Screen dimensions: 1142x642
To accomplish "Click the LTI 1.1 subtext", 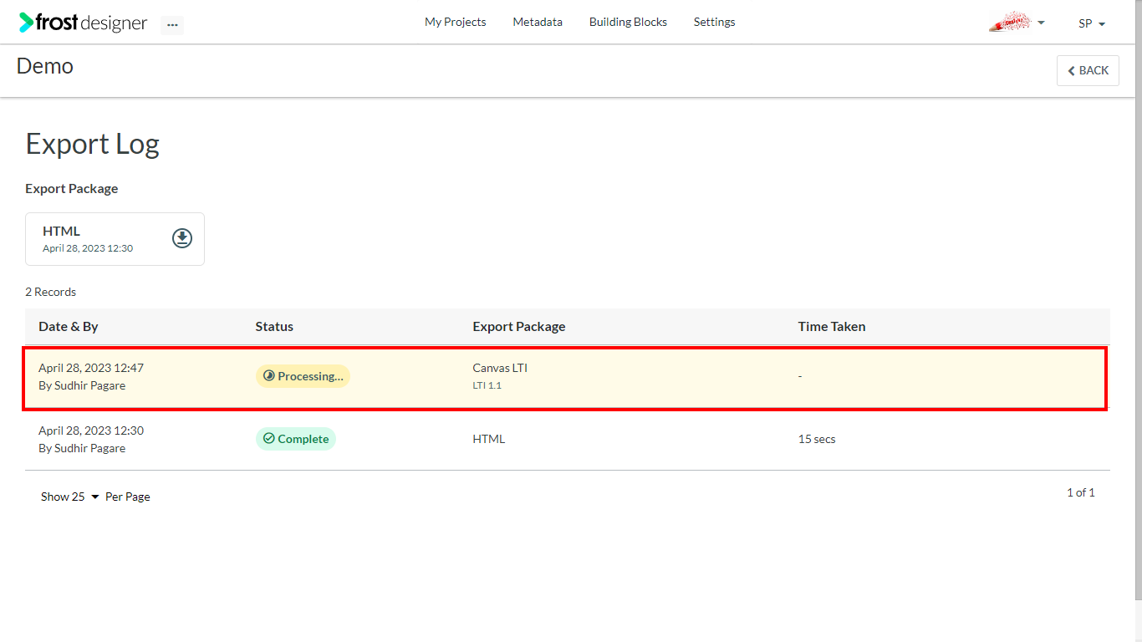I will pyautogui.click(x=487, y=385).
